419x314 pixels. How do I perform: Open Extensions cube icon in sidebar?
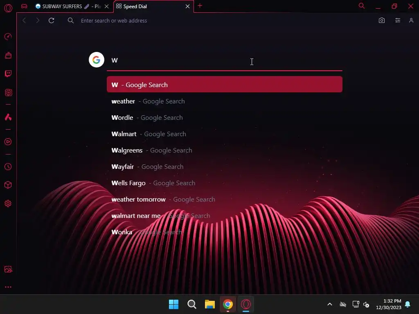click(8, 185)
